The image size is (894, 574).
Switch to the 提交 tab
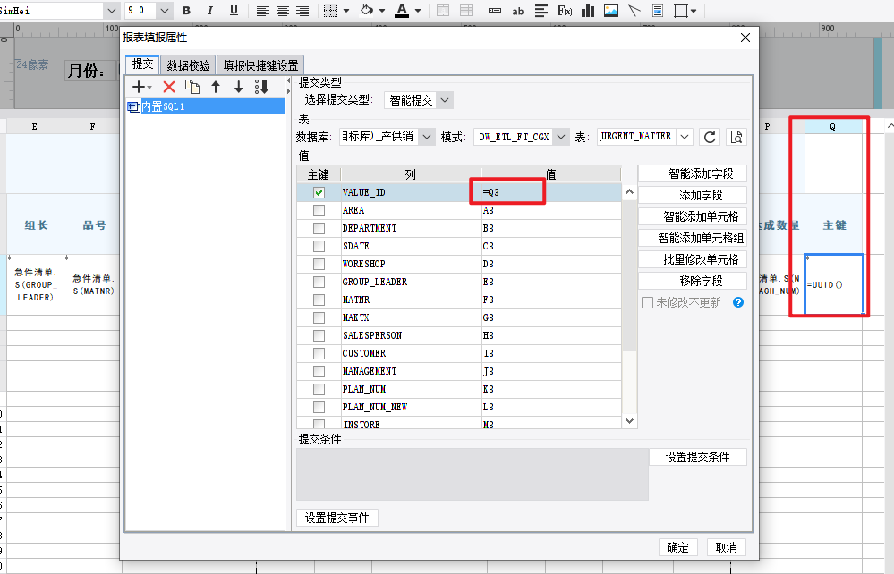142,63
